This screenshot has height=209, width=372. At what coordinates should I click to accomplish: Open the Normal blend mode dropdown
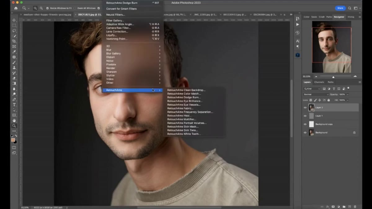pyautogui.click(x=316, y=94)
